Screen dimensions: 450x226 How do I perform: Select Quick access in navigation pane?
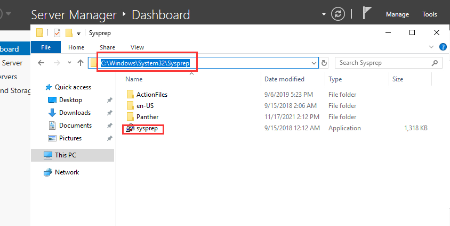pos(68,87)
